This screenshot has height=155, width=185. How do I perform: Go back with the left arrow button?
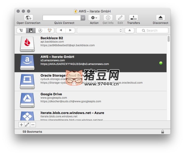click(x=61, y=30)
